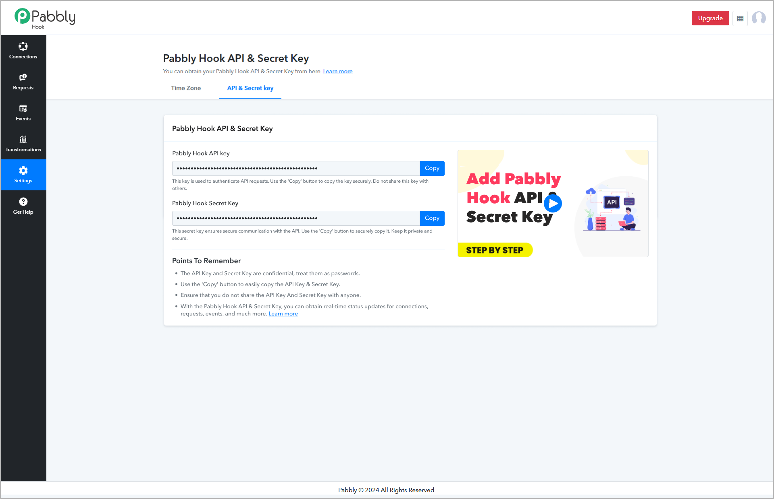Image resolution: width=774 pixels, height=499 pixels.
Task: Play the Add Pabbly Hook API video
Action: pos(553,203)
